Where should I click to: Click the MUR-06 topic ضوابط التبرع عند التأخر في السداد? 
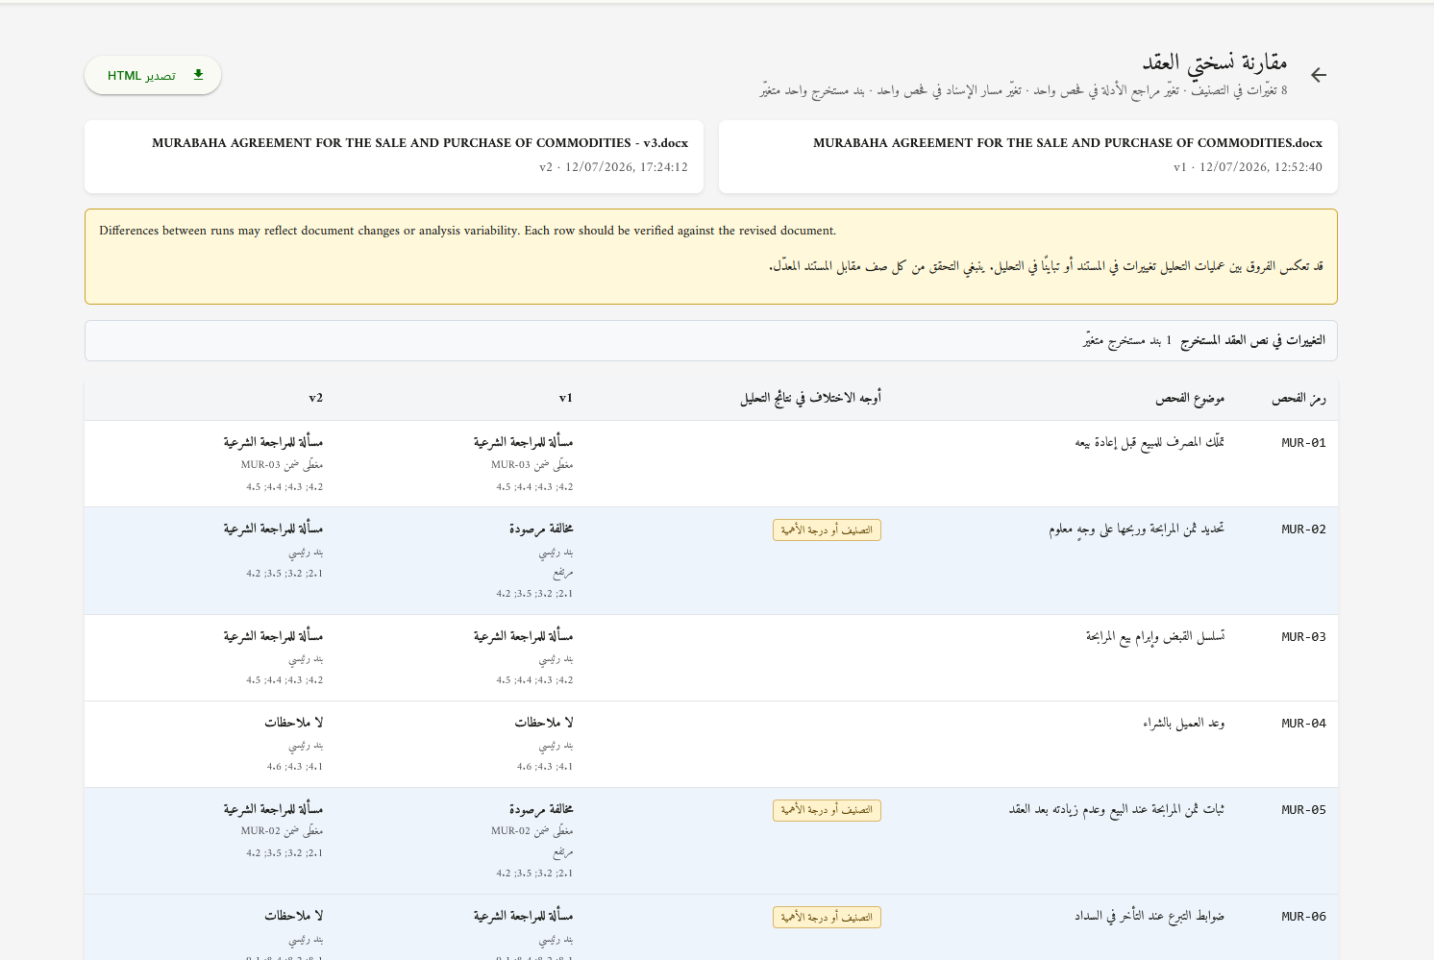tap(1150, 917)
